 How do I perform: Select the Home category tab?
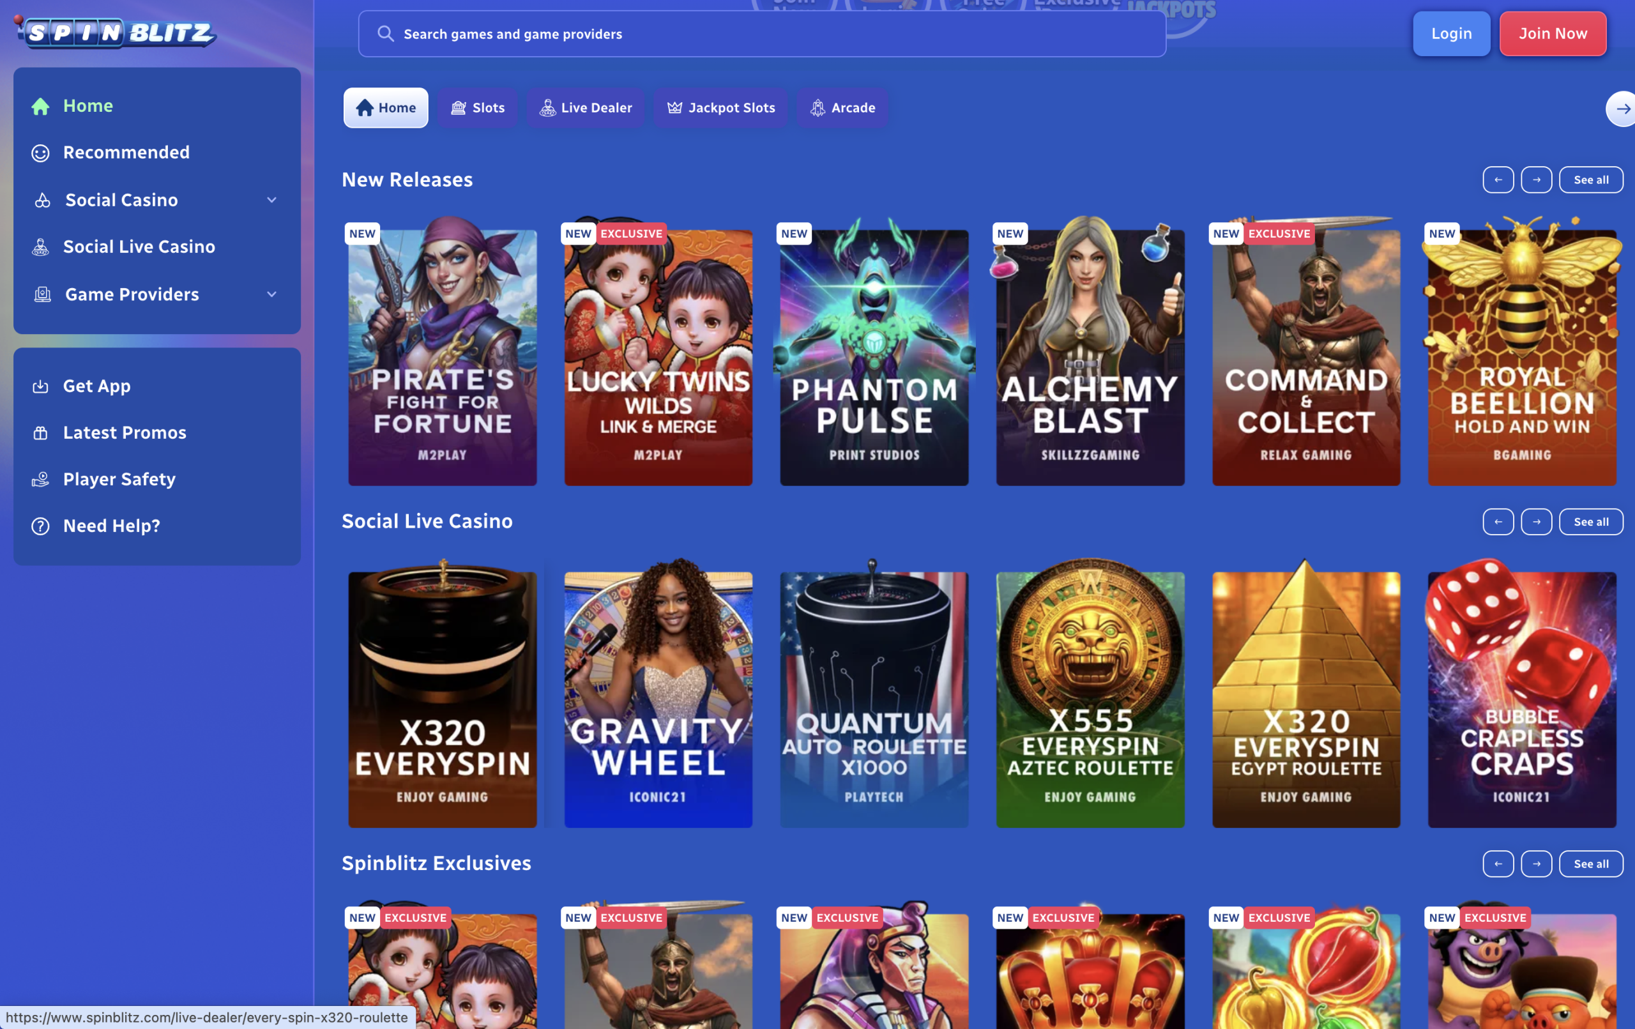coord(386,108)
